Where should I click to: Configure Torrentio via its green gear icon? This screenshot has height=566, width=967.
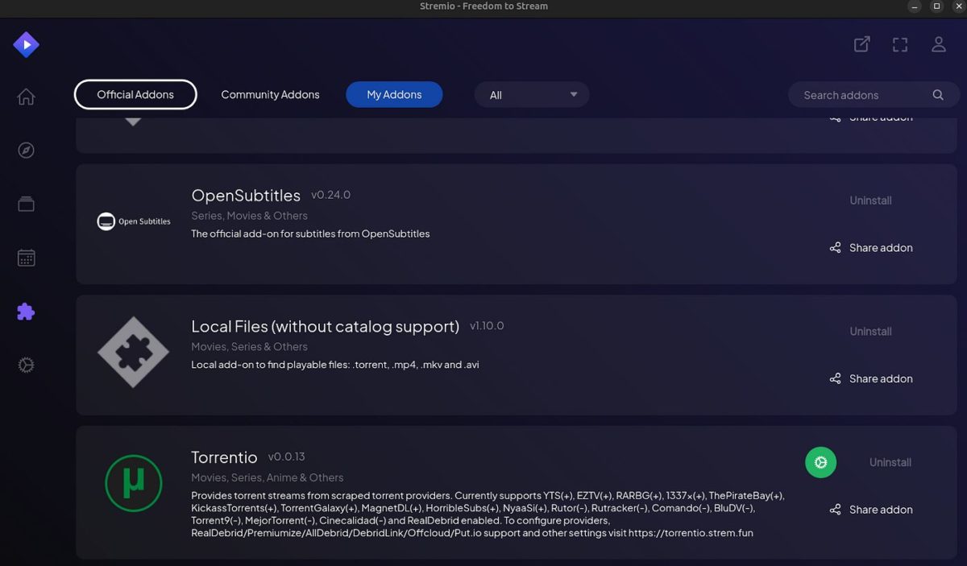[x=820, y=462]
